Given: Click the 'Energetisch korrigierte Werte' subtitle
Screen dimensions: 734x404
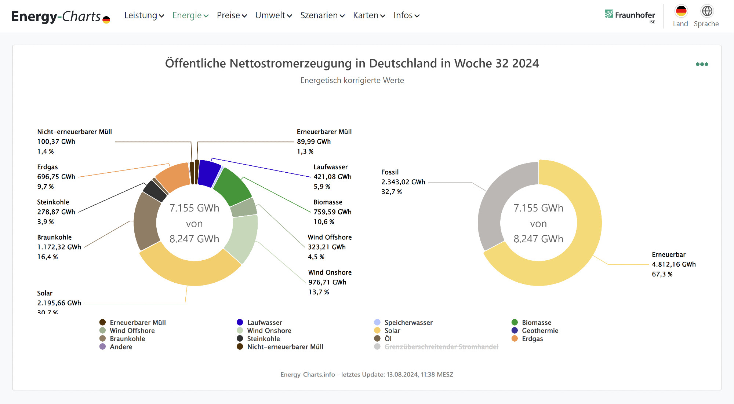Looking at the screenshot, I should point(352,80).
